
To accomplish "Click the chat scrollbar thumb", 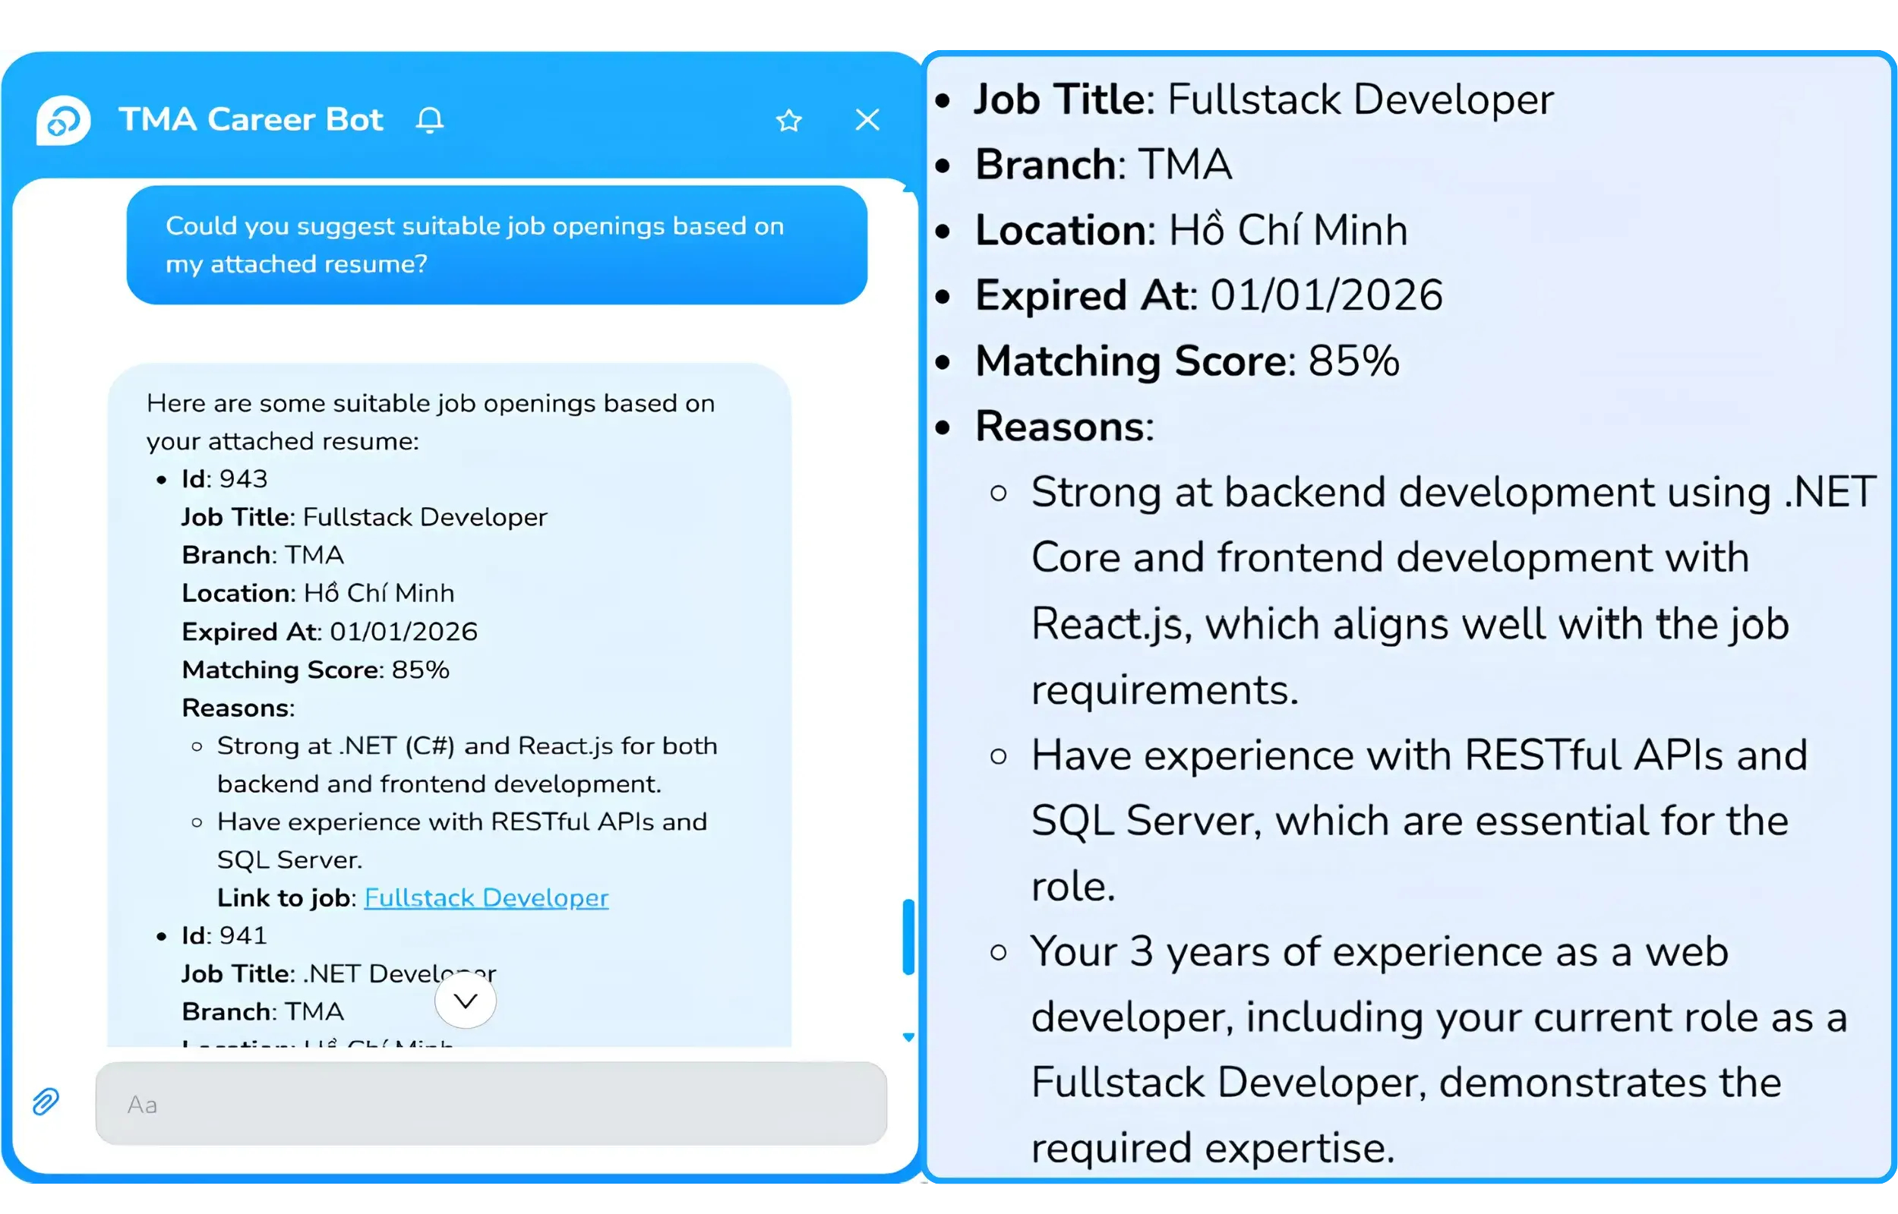I will (908, 938).
